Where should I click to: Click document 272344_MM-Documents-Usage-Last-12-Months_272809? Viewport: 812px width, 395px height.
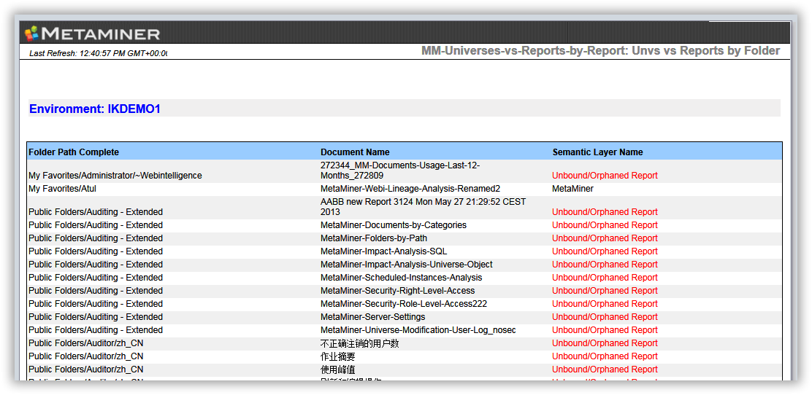click(400, 171)
